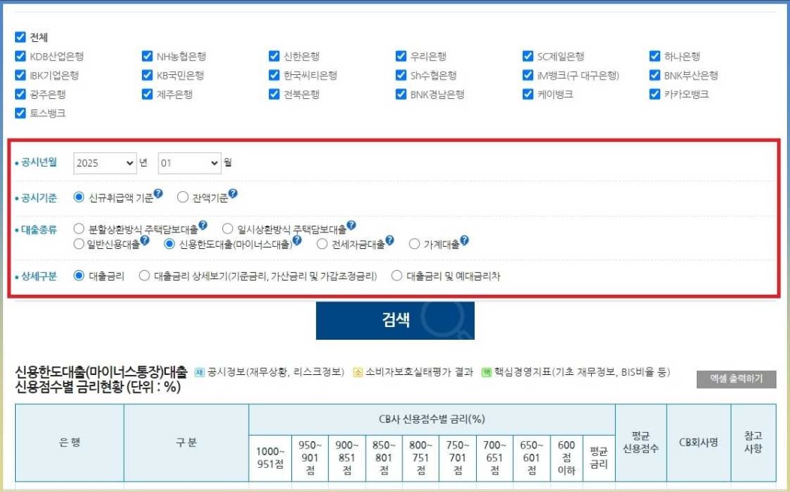Screen dimensions: 790x492
Task: Select 대출금리 및 예대금리차 option
Action: [397, 274]
